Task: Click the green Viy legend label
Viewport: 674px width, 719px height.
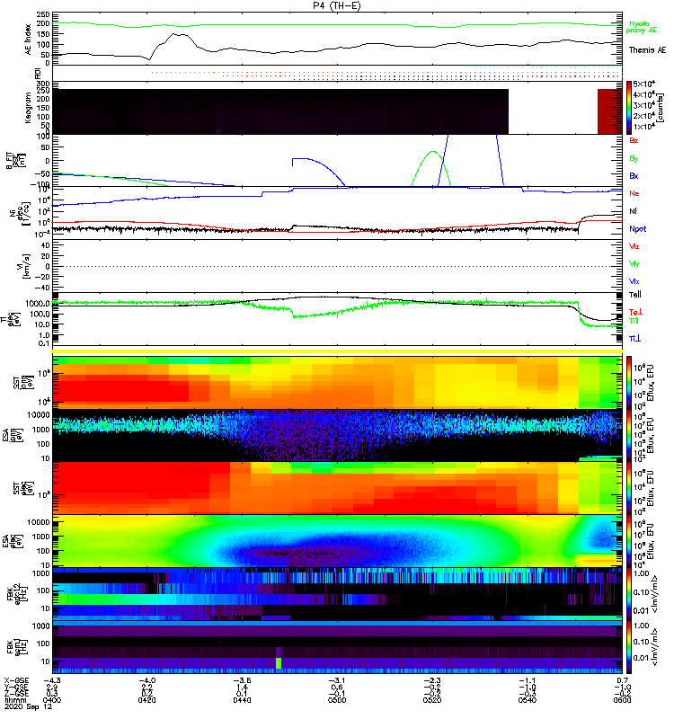Action: point(634,264)
